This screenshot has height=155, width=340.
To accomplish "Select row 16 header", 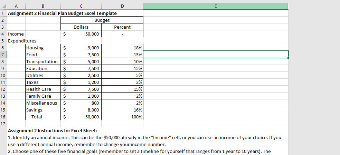I will coord(3,117).
